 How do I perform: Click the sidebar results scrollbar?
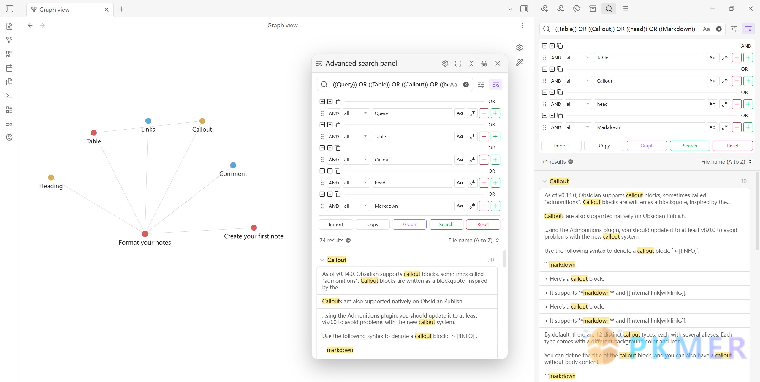(757, 211)
